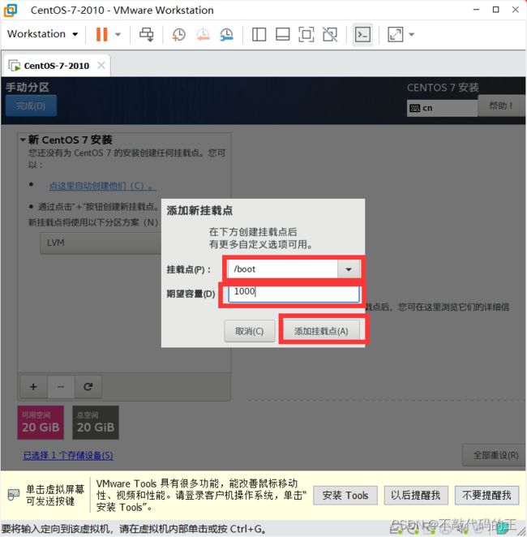
Task: Click the auto-create mount points link
Action: (103, 186)
